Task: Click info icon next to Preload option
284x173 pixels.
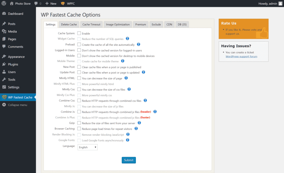Action: 138,44
